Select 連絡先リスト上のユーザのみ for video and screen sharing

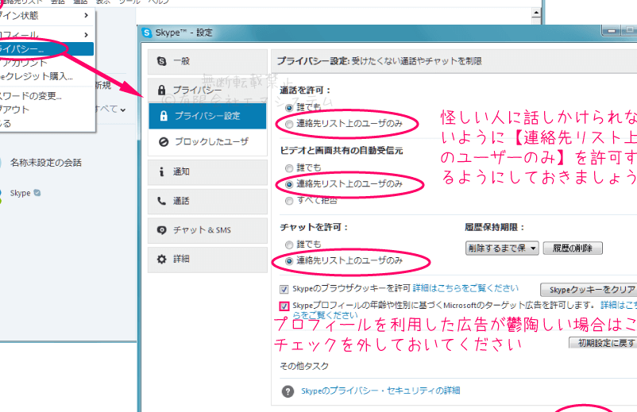tap(289, 184)
